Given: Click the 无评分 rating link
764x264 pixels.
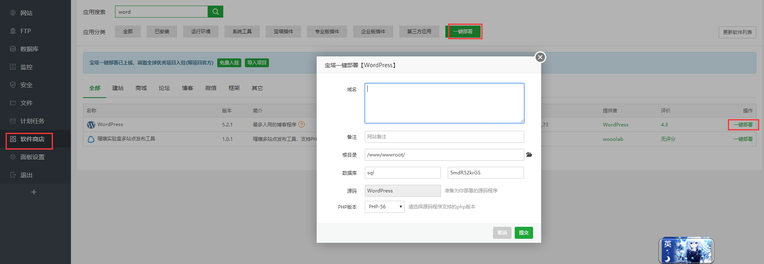Looking at the screenshot, I should click(668, 139).
